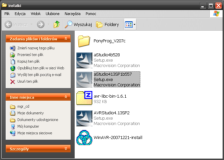Open the PonyProg_V207c folder icon
Screen dimensions: 224x160
pos(84,41)
